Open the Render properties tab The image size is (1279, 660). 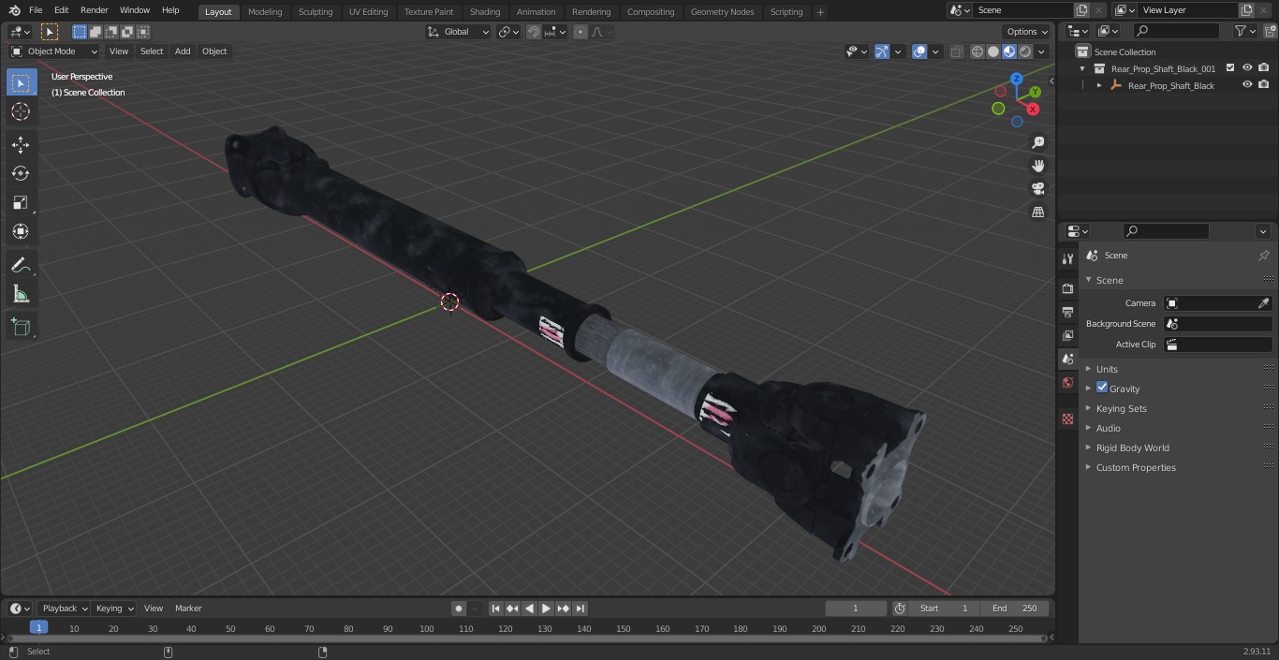coord(1067,288)
